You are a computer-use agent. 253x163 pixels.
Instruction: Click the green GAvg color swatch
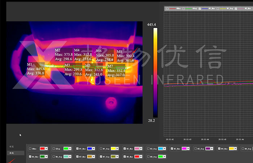pyautogui.click(x=65, y=149)
